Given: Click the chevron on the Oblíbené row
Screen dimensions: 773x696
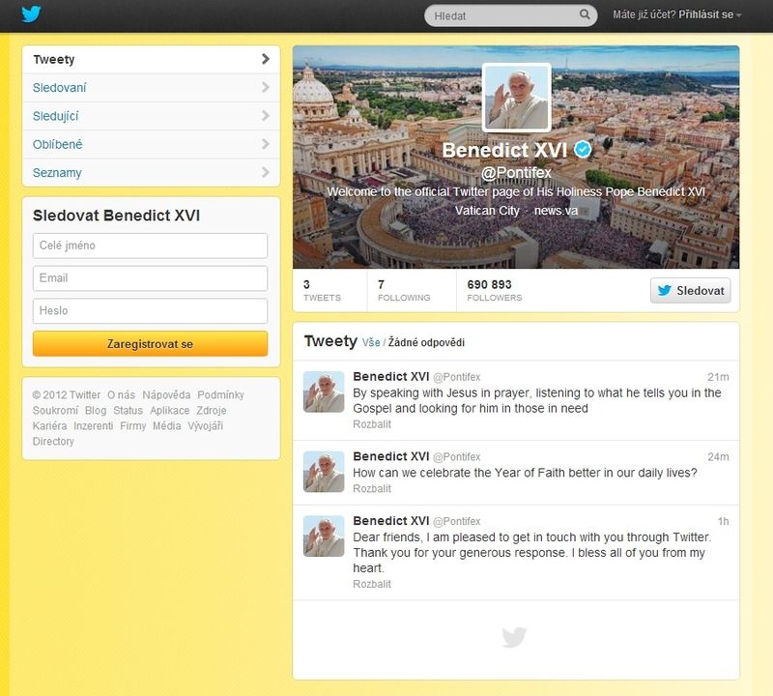Looking at the screenshot, I should click(x=265, y=144).
